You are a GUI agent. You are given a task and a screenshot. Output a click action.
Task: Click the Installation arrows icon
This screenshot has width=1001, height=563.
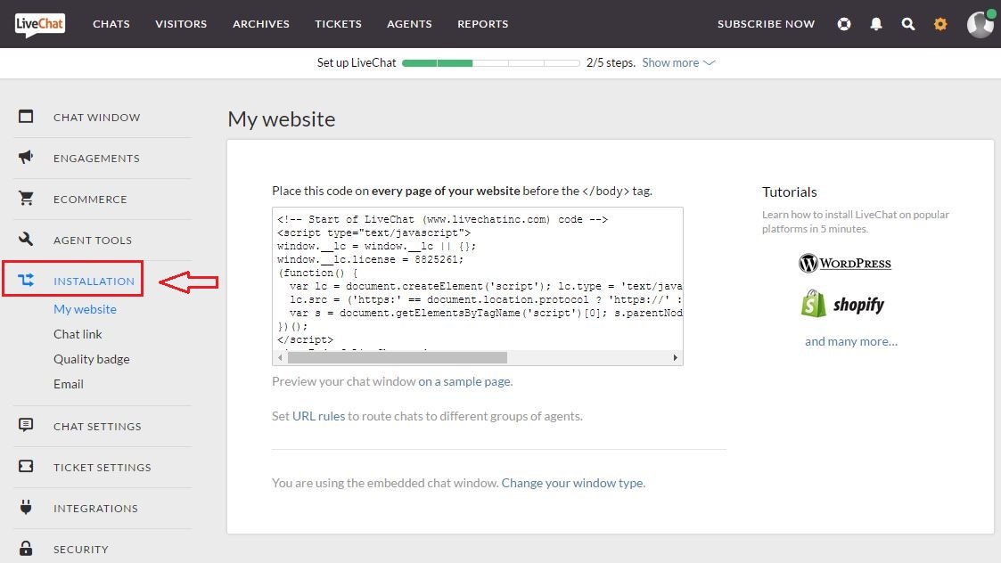point(26,280)
